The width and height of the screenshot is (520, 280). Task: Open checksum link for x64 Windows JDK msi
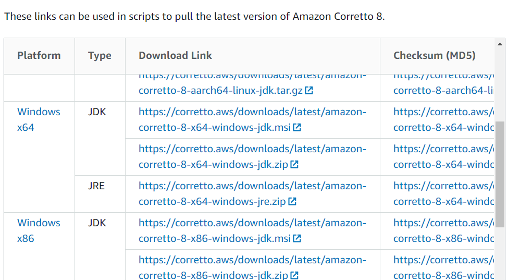tap(443, 119)
